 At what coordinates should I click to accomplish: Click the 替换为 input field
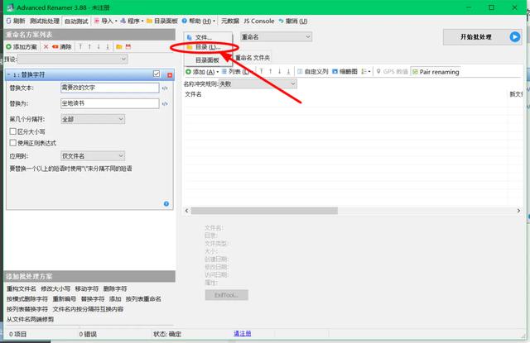pyautogui.click(x=110, y=103)
